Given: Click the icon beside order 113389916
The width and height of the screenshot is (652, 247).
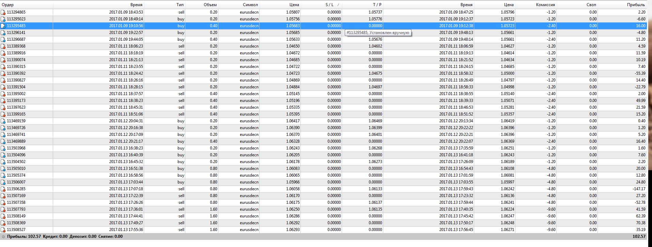Looking at the screenshot, I should [3, 53].
